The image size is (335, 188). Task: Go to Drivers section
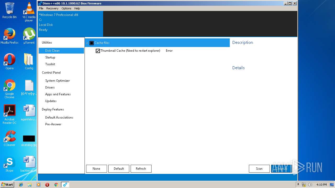click(x=50, y=87)
